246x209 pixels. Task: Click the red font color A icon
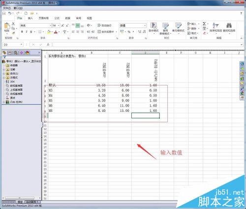[56, 32]
